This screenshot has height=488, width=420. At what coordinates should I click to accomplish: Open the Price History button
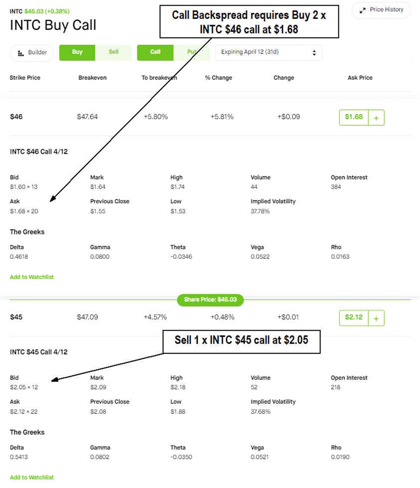[381, 10]
